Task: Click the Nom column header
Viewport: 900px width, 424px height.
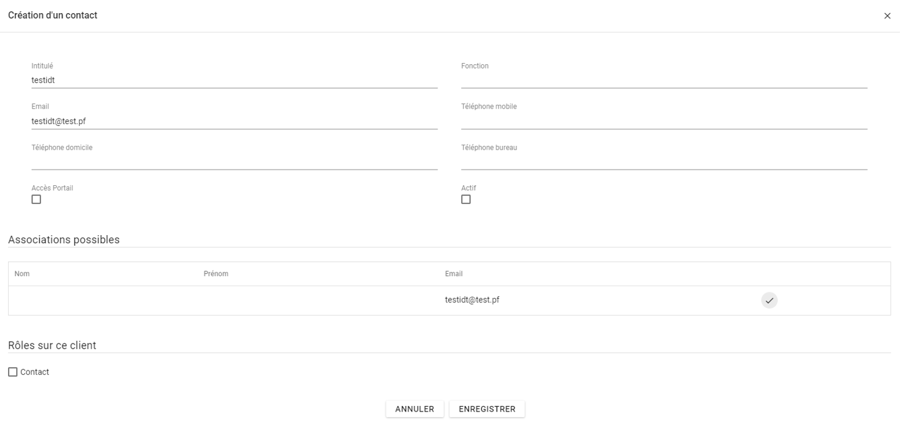Action: tap(22, 274)
